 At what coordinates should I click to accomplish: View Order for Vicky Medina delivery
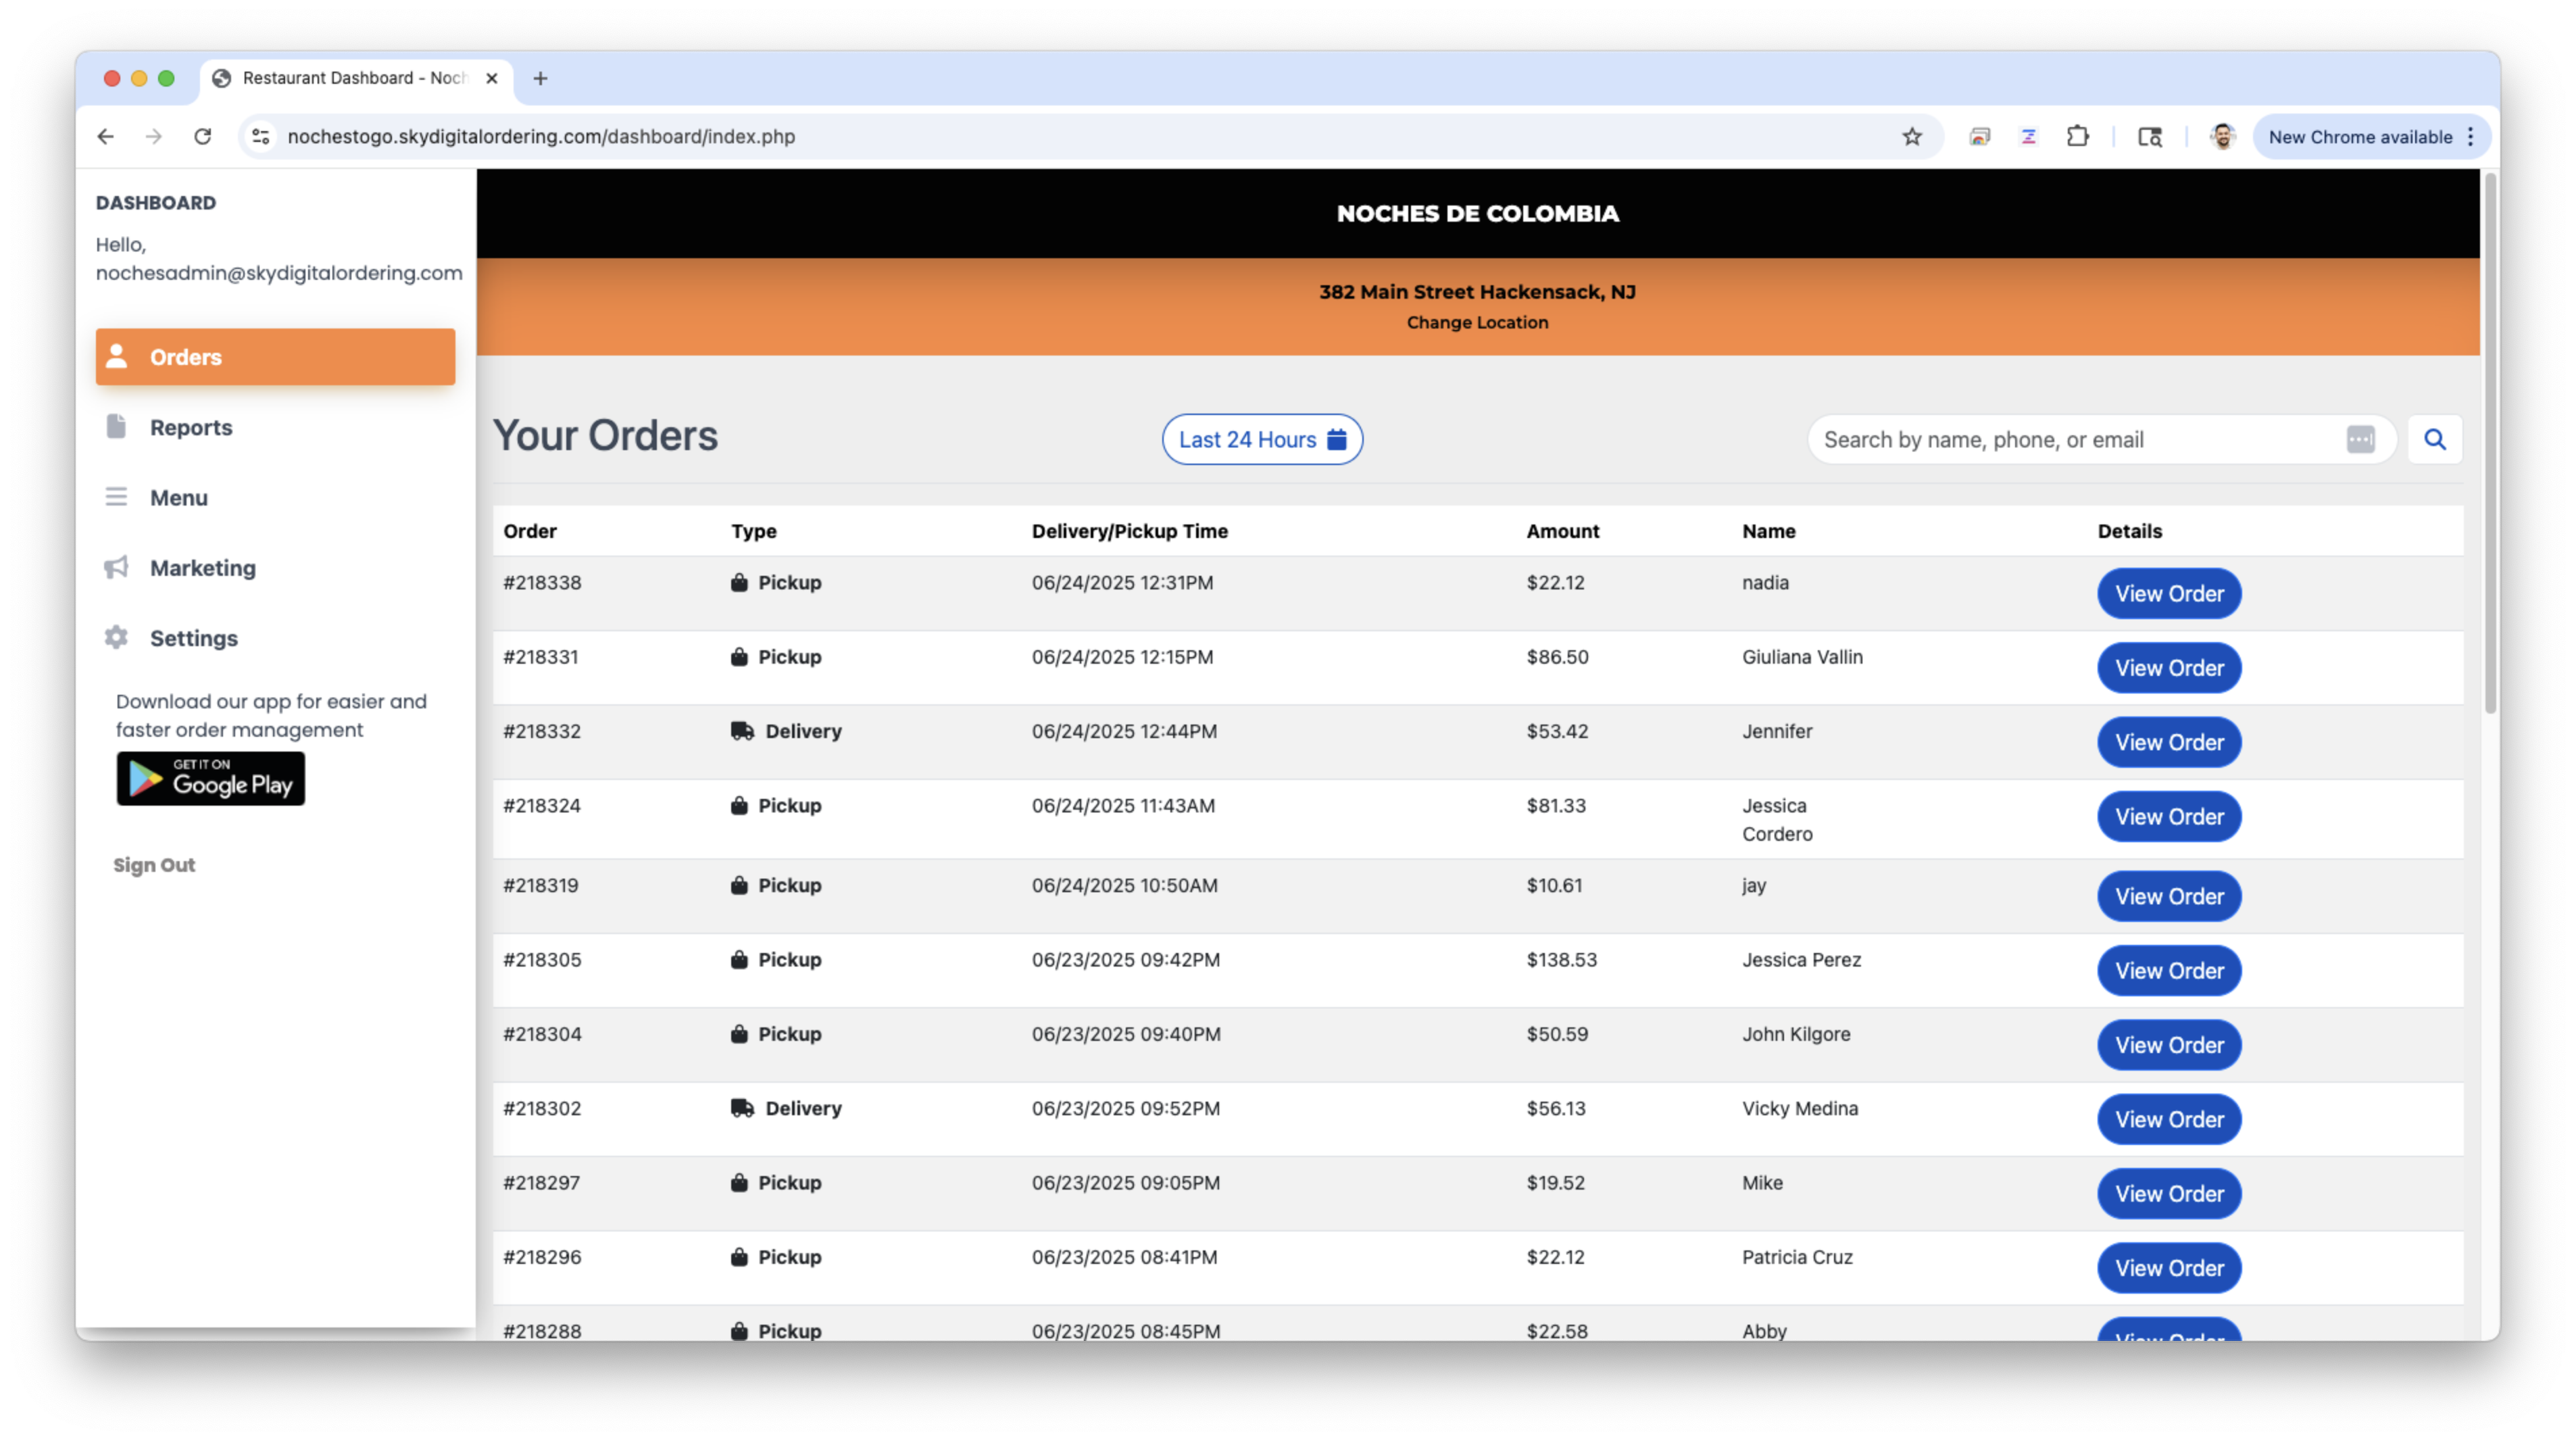tap(2168, 1119)
